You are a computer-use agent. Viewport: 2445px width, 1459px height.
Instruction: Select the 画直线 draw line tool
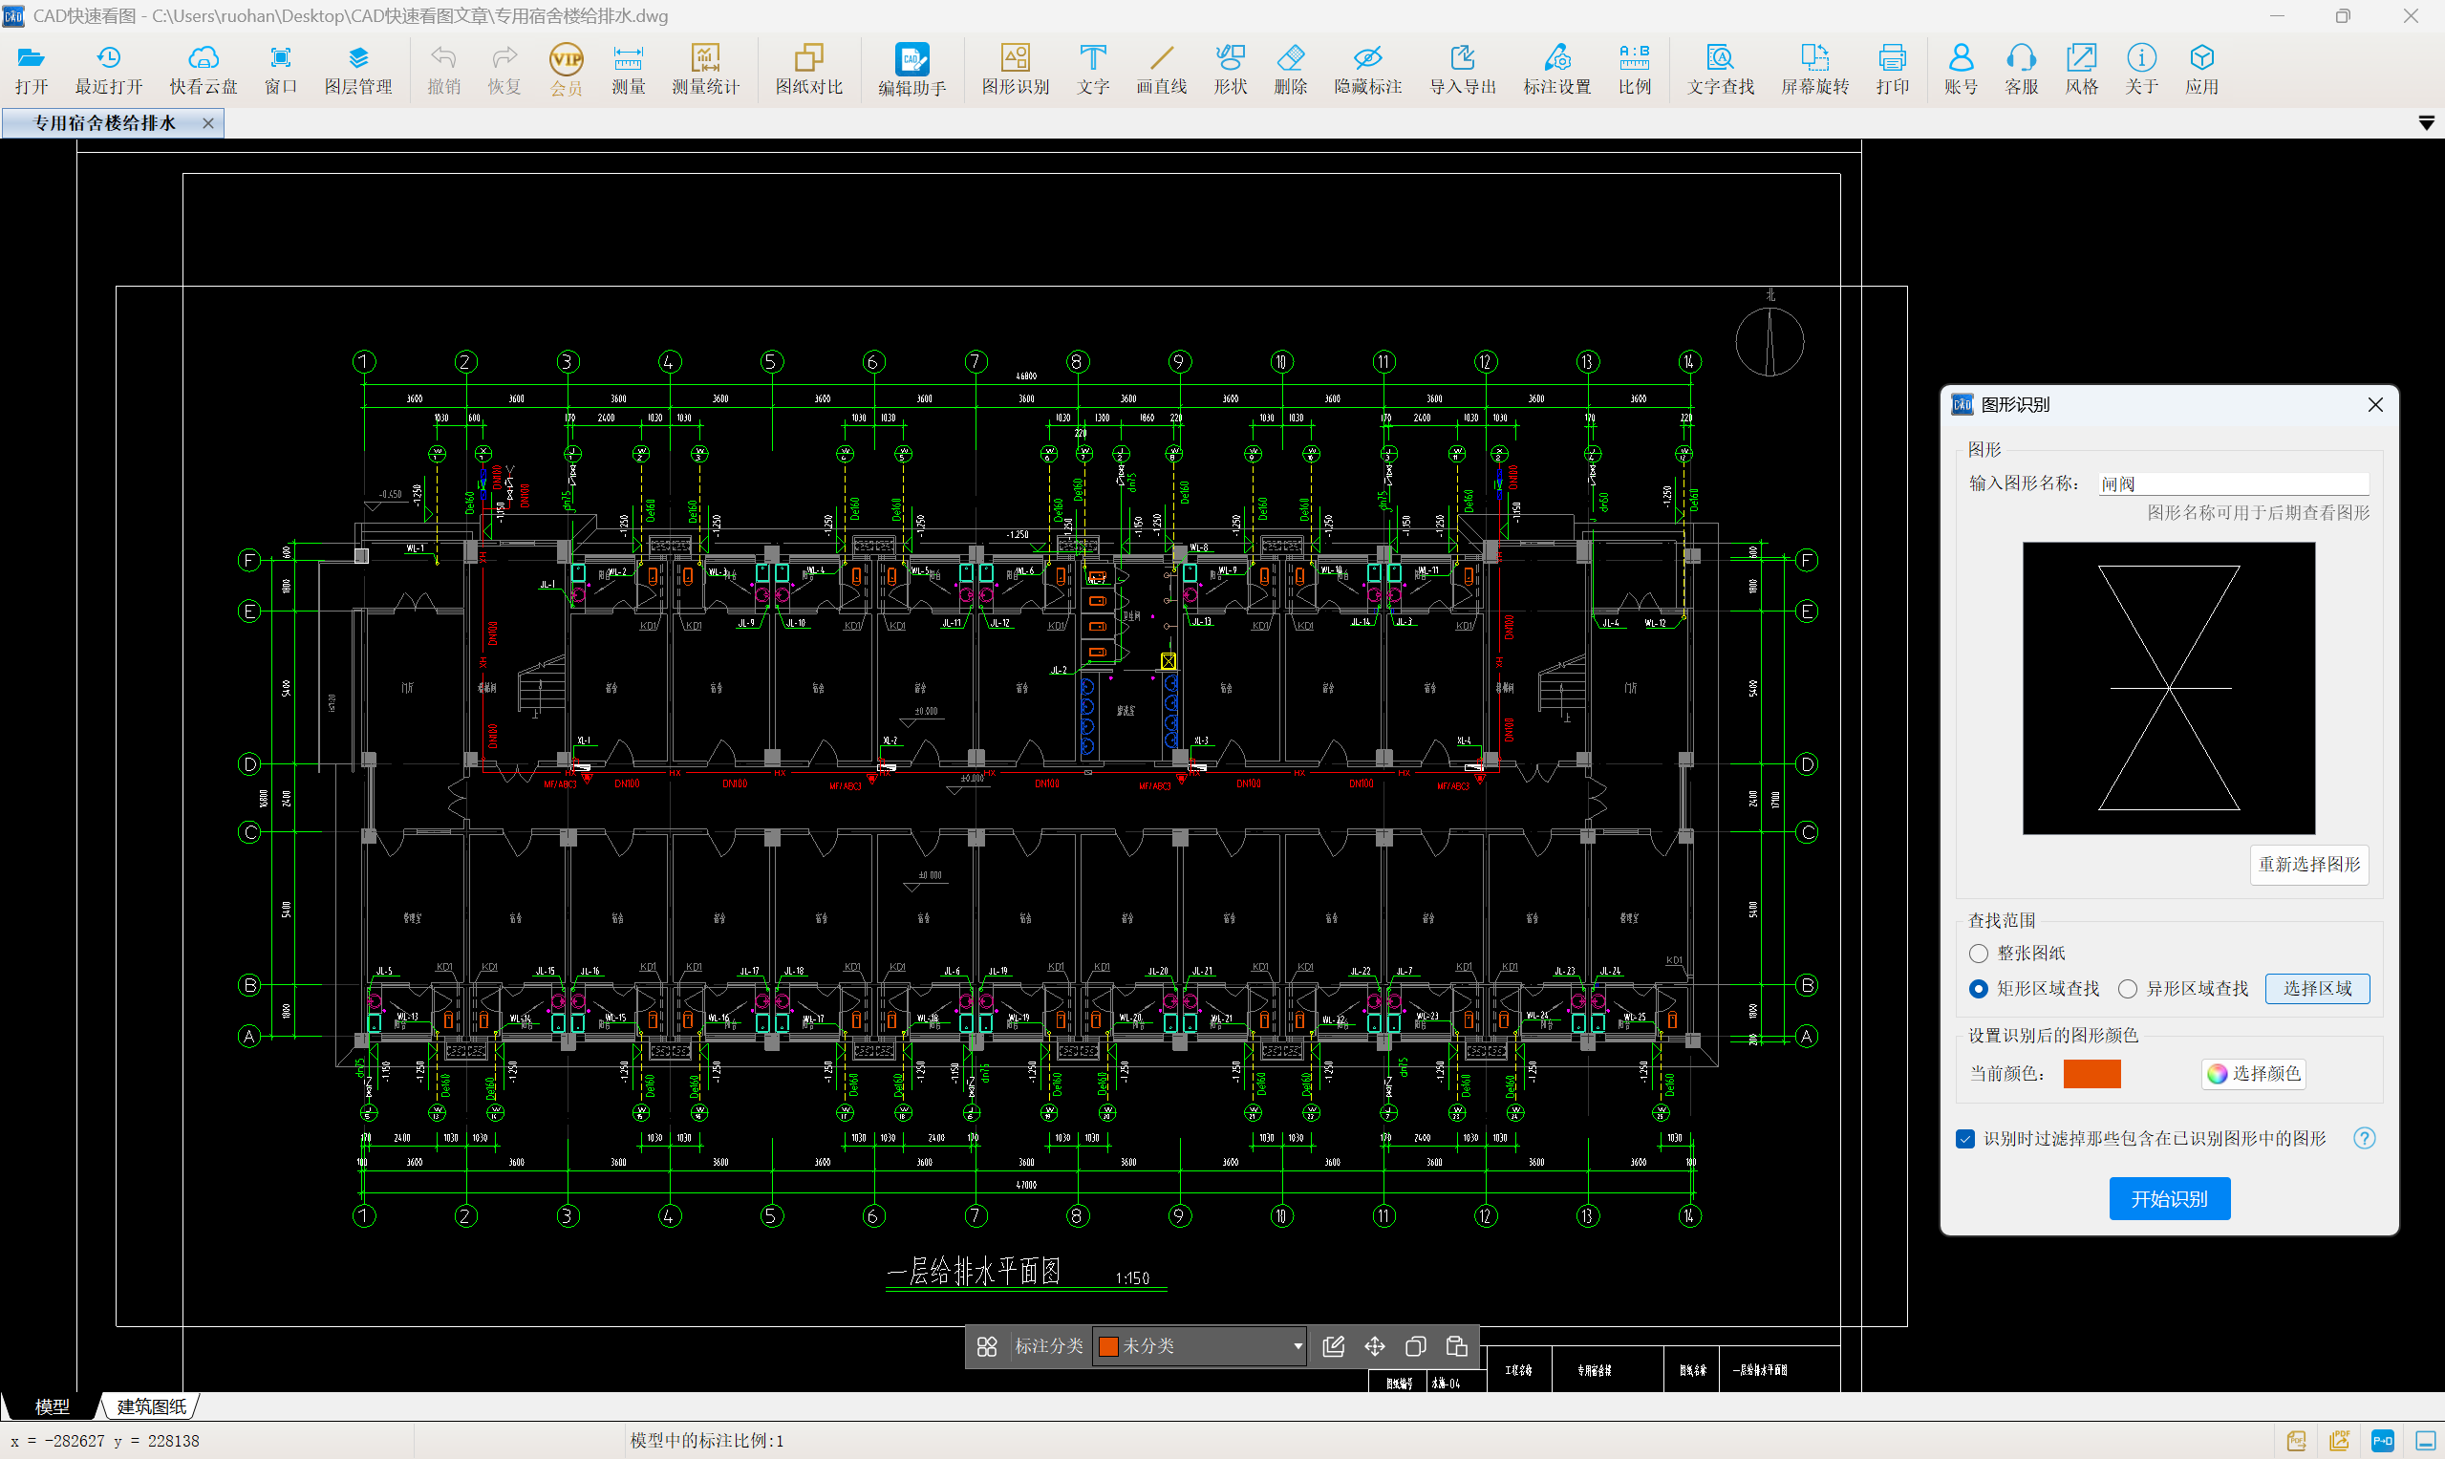pos(1161,69)
